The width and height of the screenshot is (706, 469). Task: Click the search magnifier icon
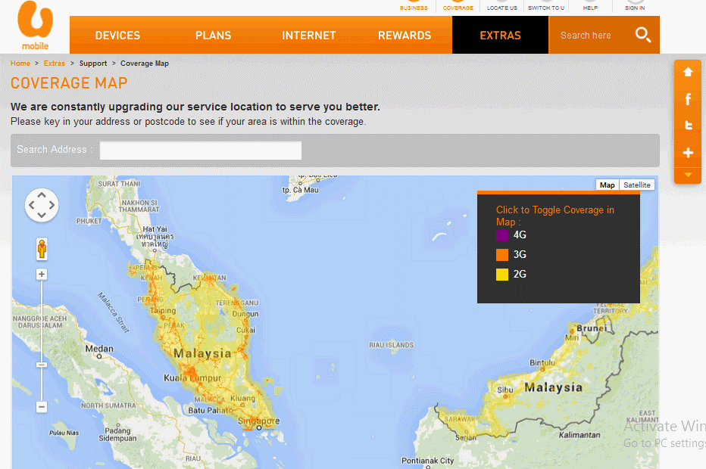tap(642, 35)
